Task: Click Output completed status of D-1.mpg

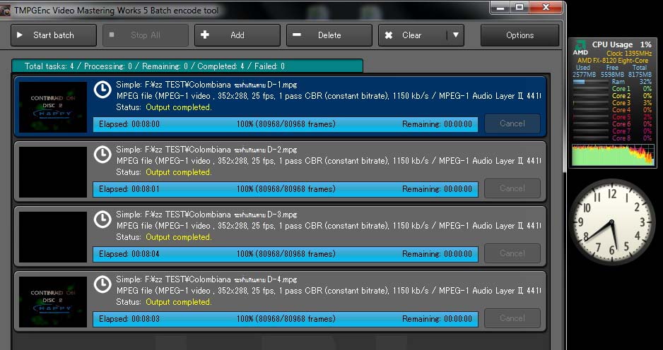Action: pyautogui.click(x=178, y=107)
